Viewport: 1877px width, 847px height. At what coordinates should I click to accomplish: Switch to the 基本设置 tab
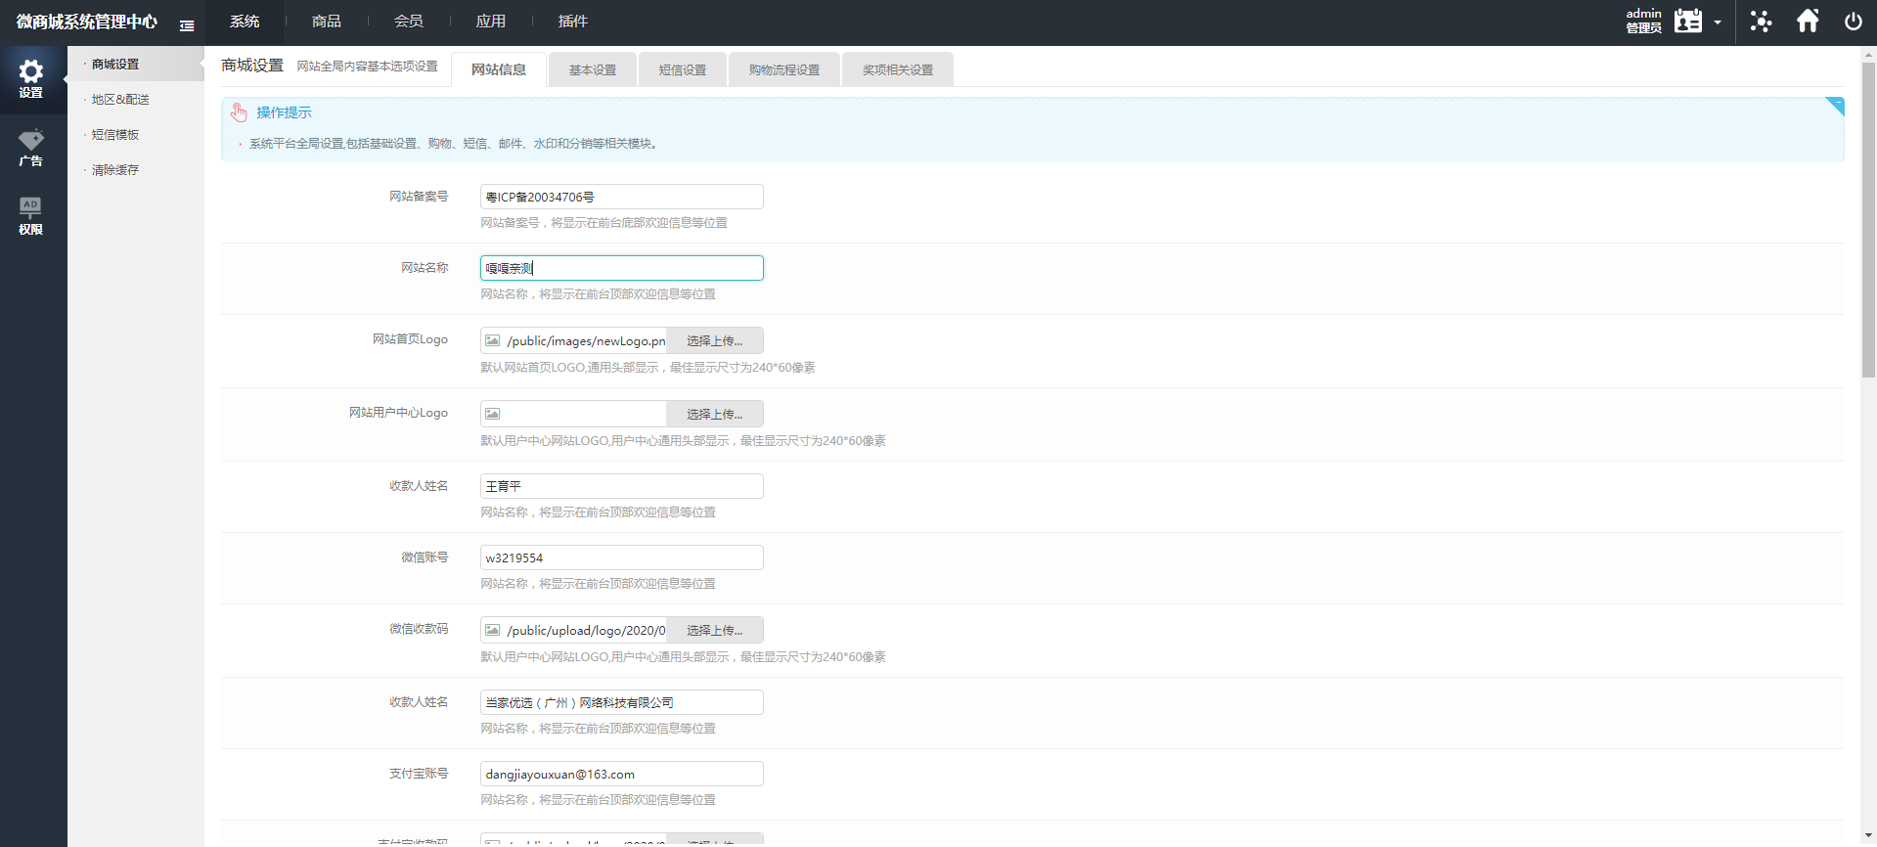coord(592,70)
